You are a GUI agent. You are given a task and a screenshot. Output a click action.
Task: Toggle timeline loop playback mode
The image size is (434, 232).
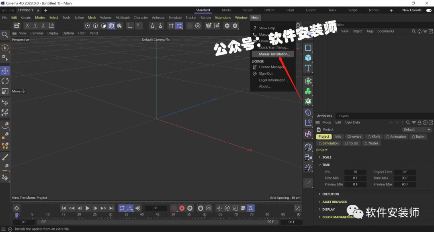coord(122,208)
